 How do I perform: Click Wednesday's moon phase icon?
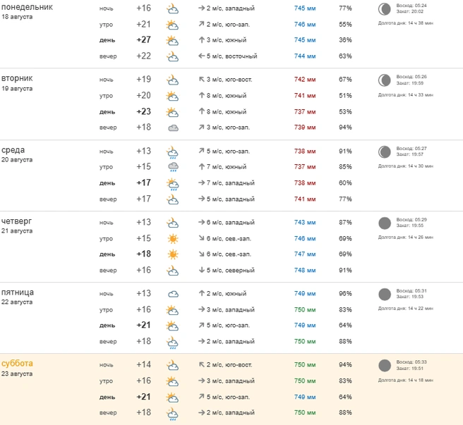click(385, 152)
